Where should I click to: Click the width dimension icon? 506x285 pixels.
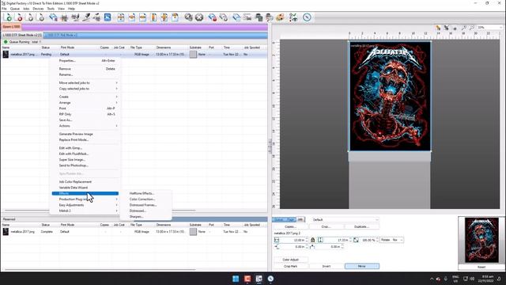click(277, 240)
